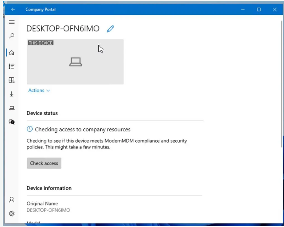Click the vertical scrollbar of Company Portal
Viewport: 284px width, 227px height.
[282, 84]
